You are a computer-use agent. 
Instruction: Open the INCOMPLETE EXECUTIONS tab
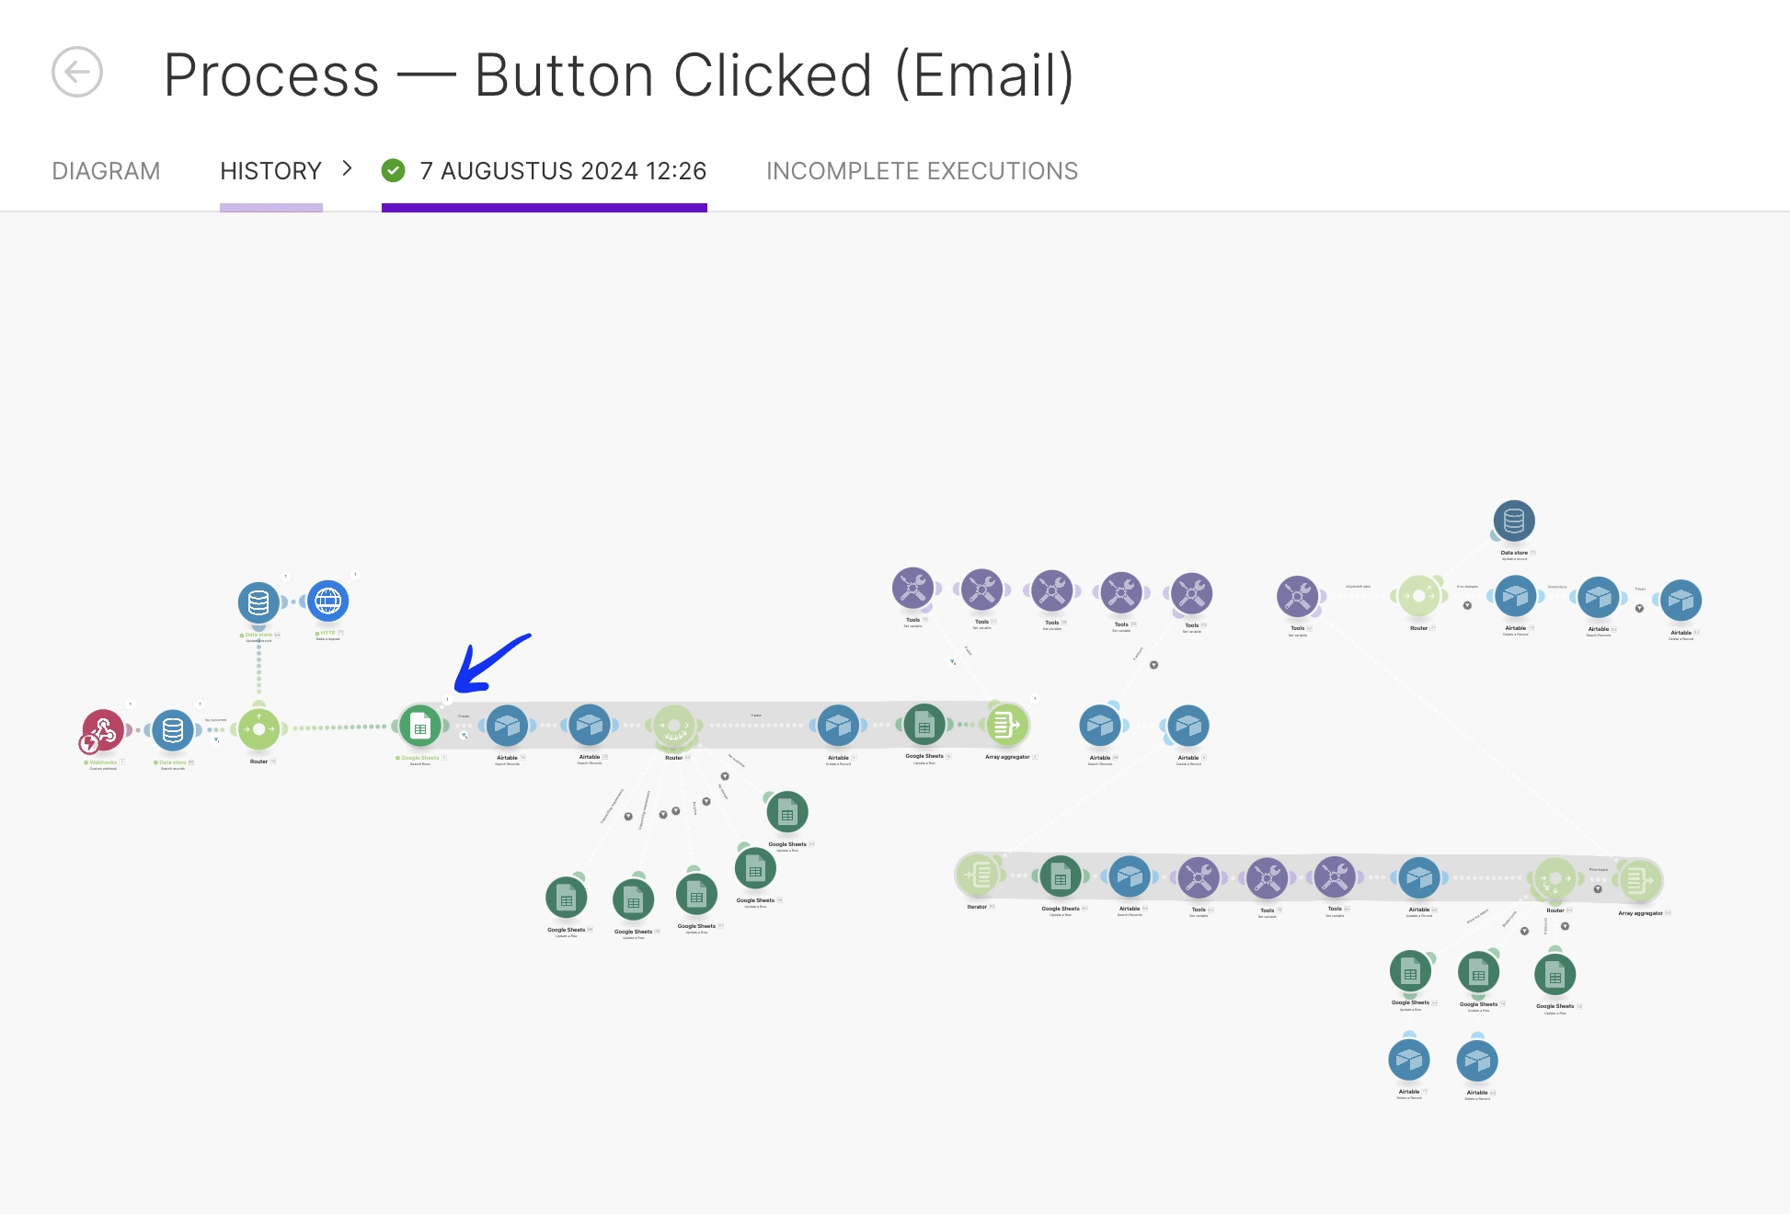coord(922,171)
